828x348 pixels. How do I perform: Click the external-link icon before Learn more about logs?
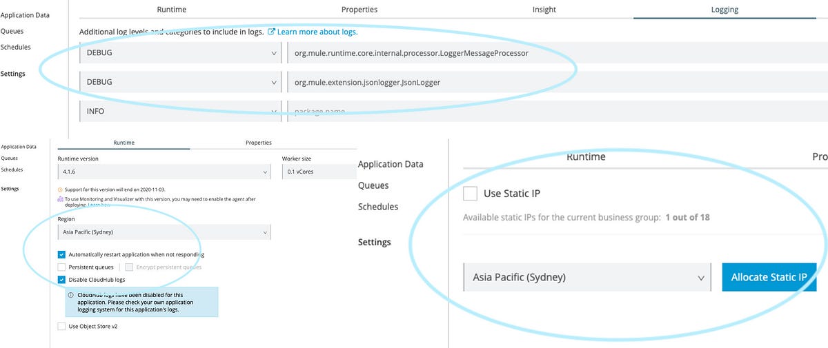(271, 32)
